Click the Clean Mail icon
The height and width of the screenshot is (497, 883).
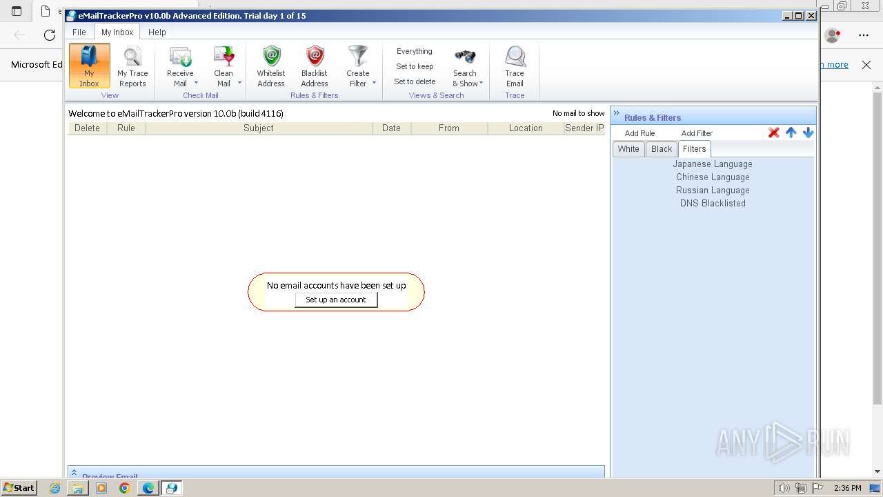tap(224, 57)
